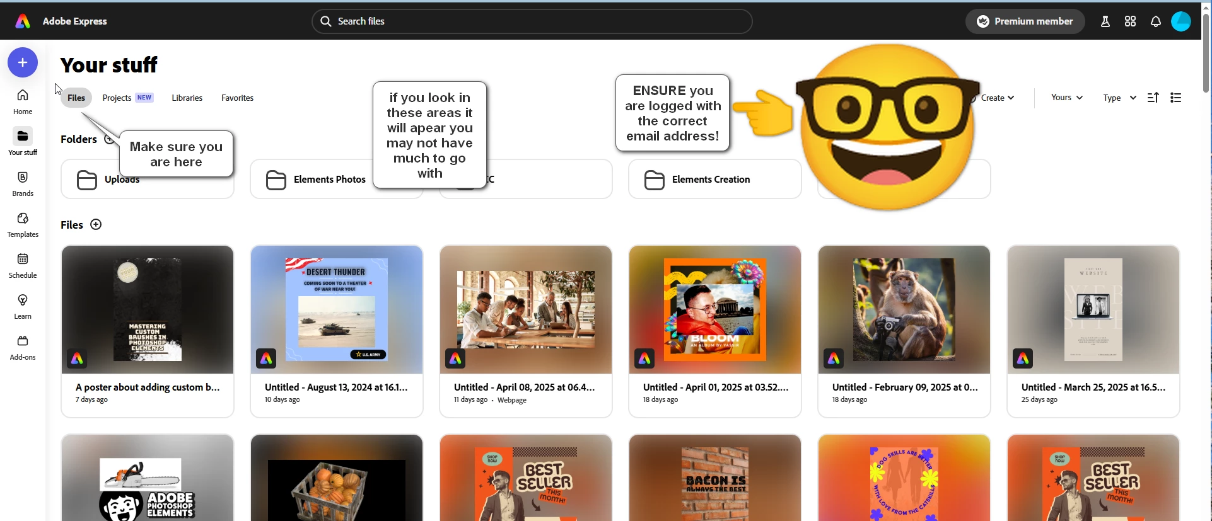Toggle sort order icon

pos(1153,98)
